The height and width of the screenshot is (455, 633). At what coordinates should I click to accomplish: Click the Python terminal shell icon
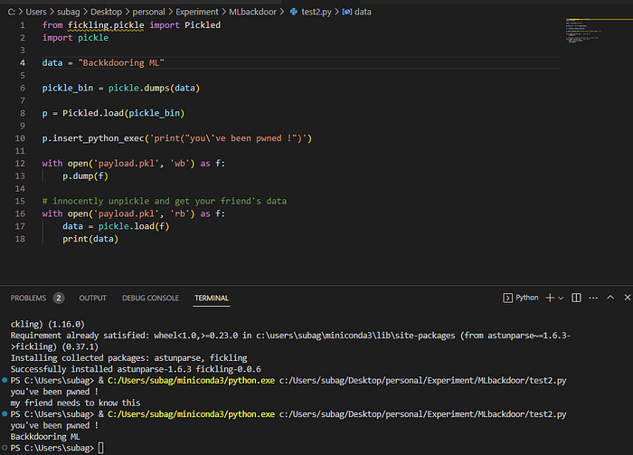507,298
